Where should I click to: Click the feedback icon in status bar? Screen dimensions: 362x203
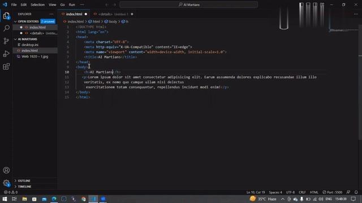(x=348, y=192)
